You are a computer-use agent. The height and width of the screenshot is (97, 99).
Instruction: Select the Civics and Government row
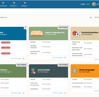pyautogui.click(x=48, y=84)
